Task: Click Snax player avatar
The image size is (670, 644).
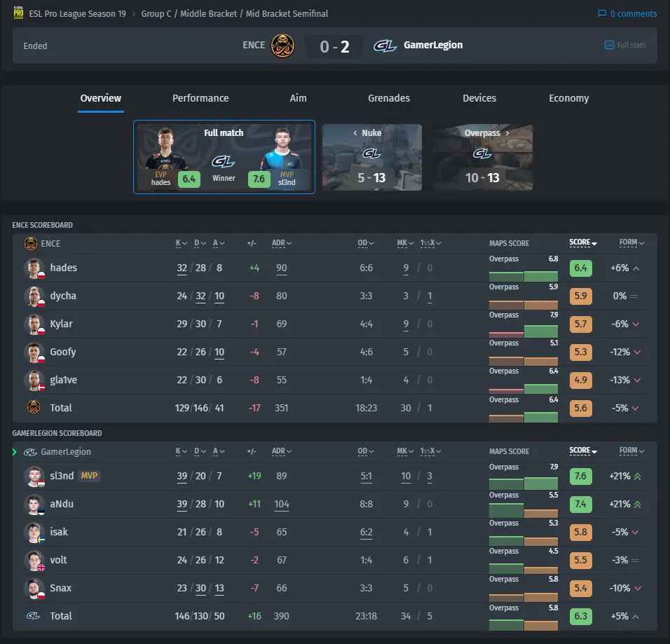Action: pyautogui.click(x=34, y=589)
